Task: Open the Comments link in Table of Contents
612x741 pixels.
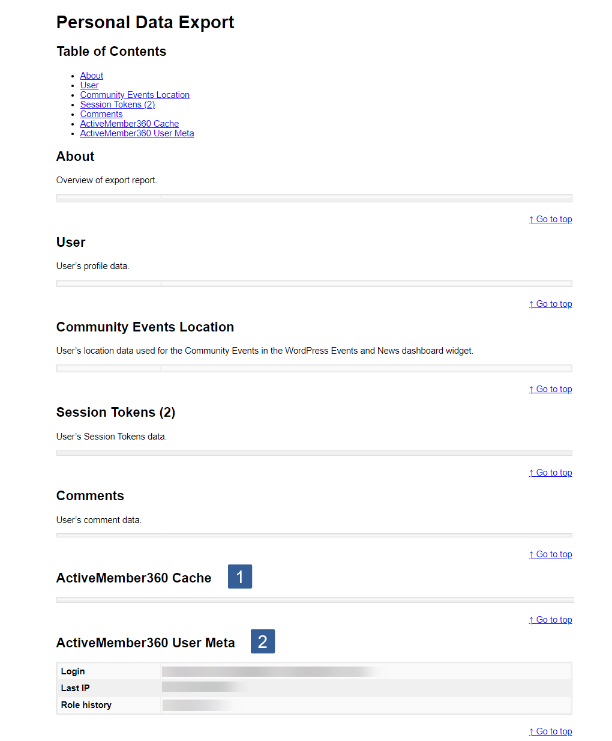Action: tap(101, 113)
